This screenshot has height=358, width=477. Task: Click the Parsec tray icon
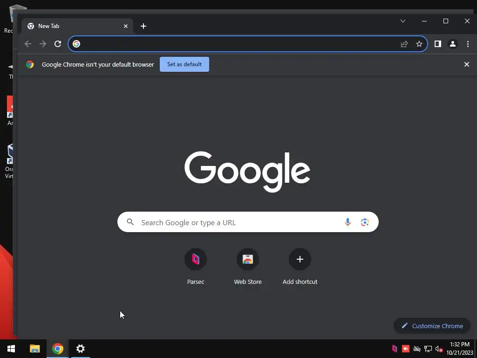click(395, 349)
